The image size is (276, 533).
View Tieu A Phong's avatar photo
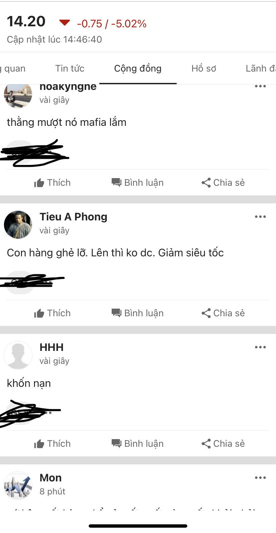(18, 224)
